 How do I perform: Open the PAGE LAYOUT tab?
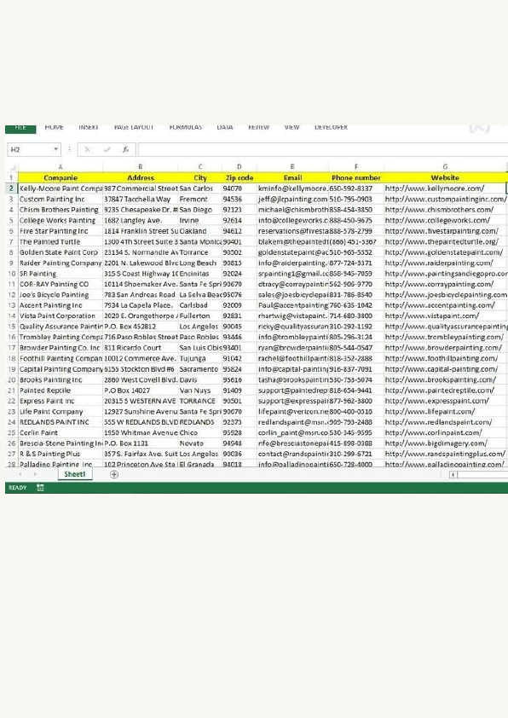click(x=134, y=127)
